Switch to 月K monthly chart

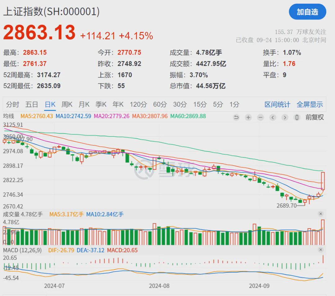pos(84,104)
